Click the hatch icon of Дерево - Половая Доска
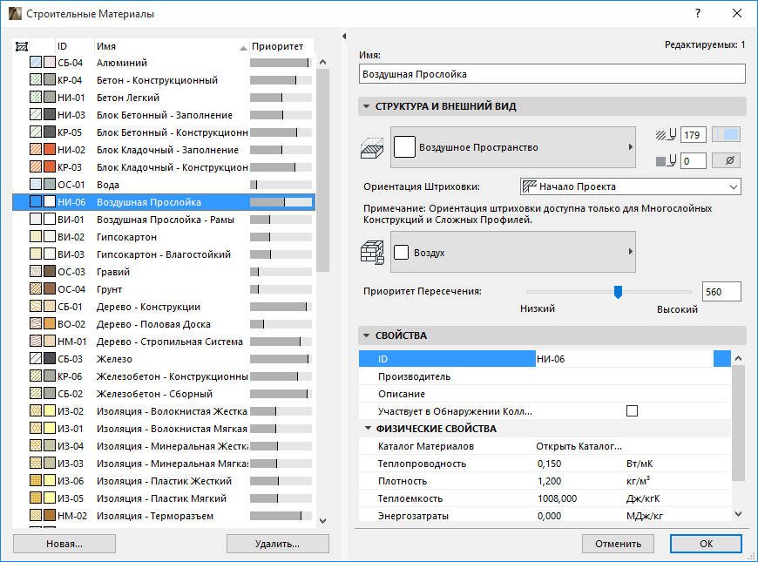The height and width of the screenshot is (562, 758). point(36,323)
